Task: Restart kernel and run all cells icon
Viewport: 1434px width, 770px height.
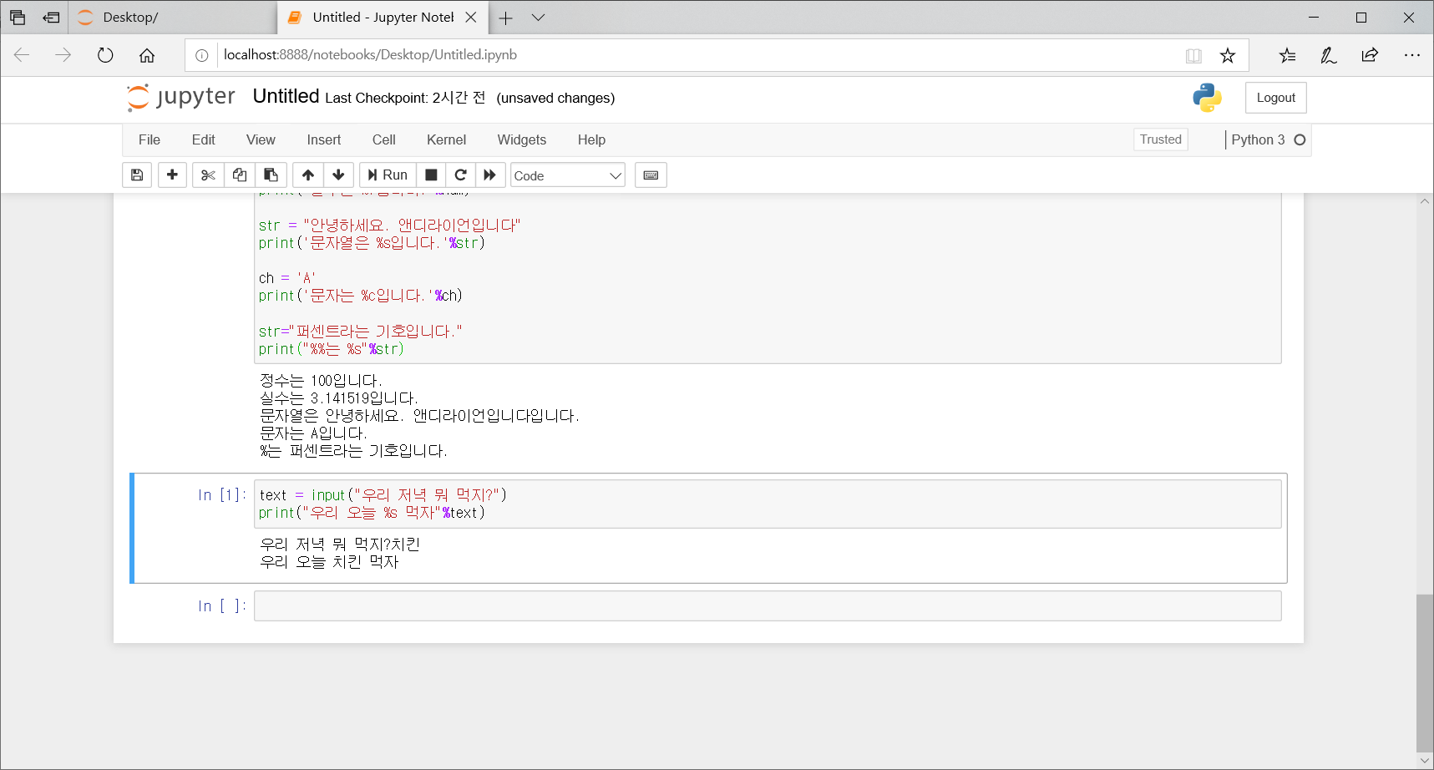Action: (x=490, y=175)
